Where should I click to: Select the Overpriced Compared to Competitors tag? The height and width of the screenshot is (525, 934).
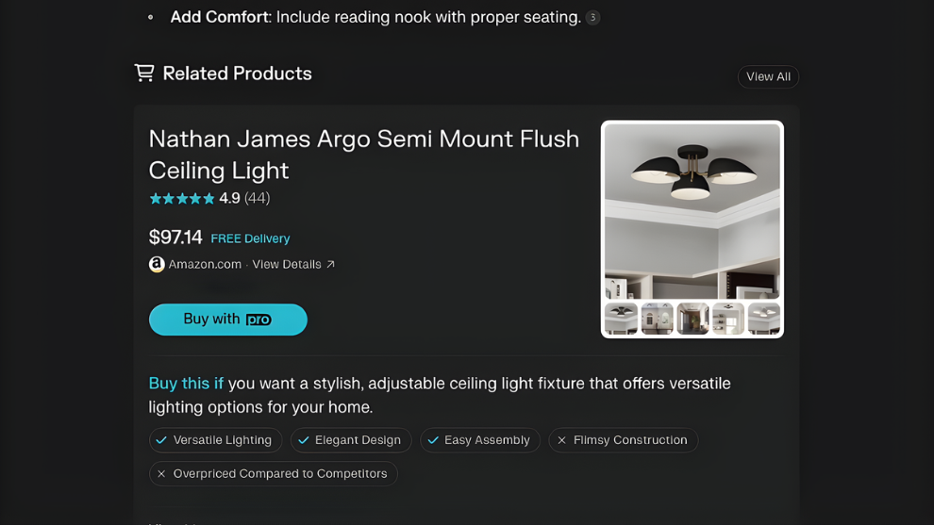(x=273, y=473)
